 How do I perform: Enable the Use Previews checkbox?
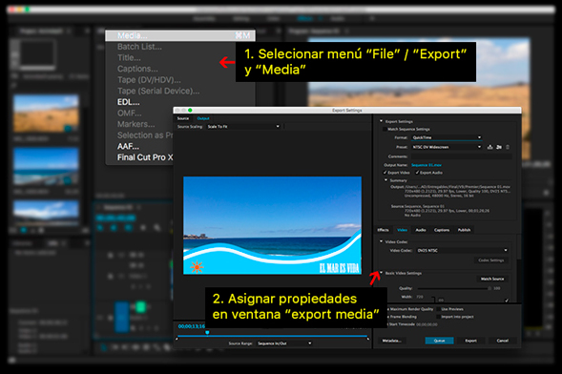pyautogui.click(x=438, y=309)
